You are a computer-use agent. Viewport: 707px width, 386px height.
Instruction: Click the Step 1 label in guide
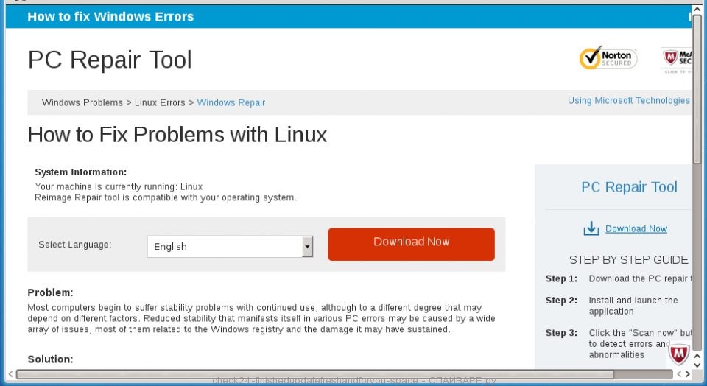pos(561,278)
